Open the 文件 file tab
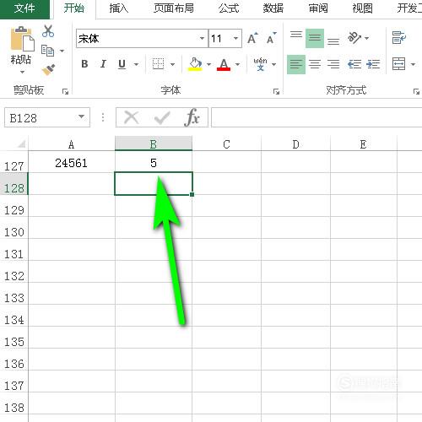The height and width of the screenshot is (422, 422). [x=24, y=8]
